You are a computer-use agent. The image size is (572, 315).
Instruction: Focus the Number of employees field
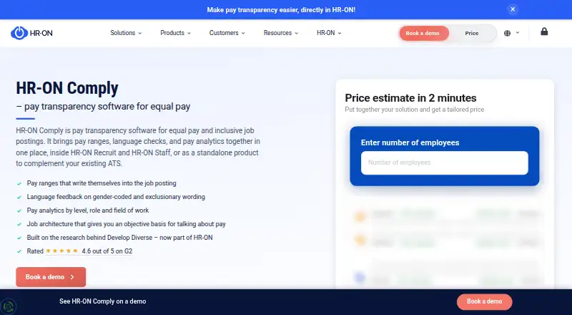(444, 163)
